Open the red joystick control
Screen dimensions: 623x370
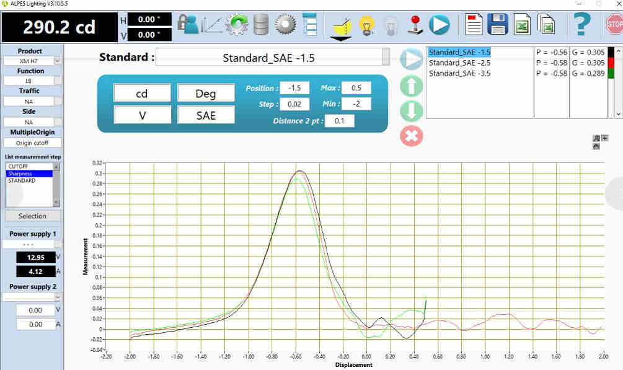(x=415, y=25)
